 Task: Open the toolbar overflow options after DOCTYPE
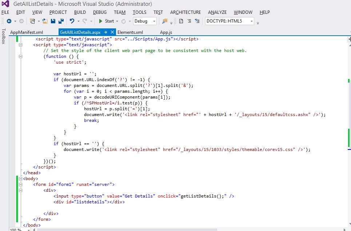(258, 23)
